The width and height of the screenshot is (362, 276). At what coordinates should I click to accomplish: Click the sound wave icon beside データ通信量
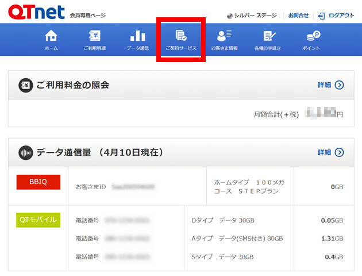click(x=25, y=152)
